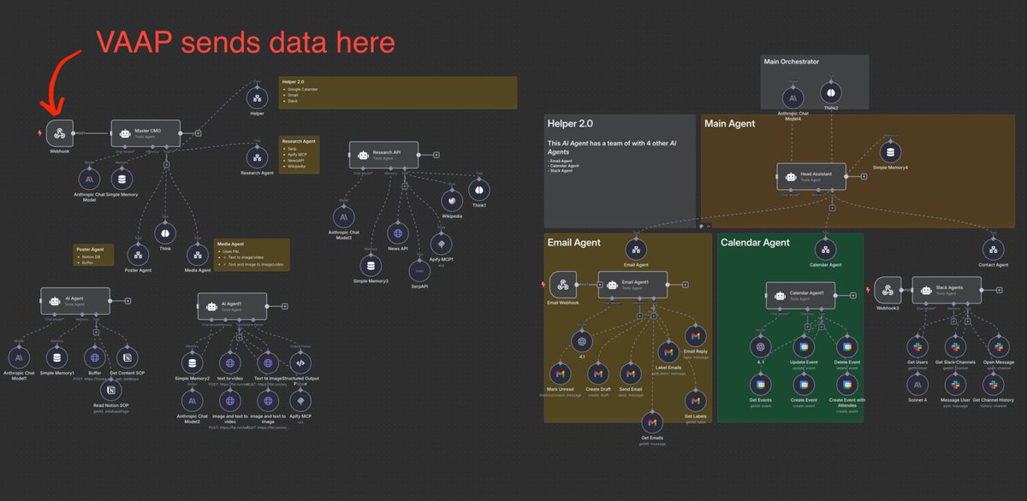
Task: Select the Poster Agent tool node
Action: [139, 254]
